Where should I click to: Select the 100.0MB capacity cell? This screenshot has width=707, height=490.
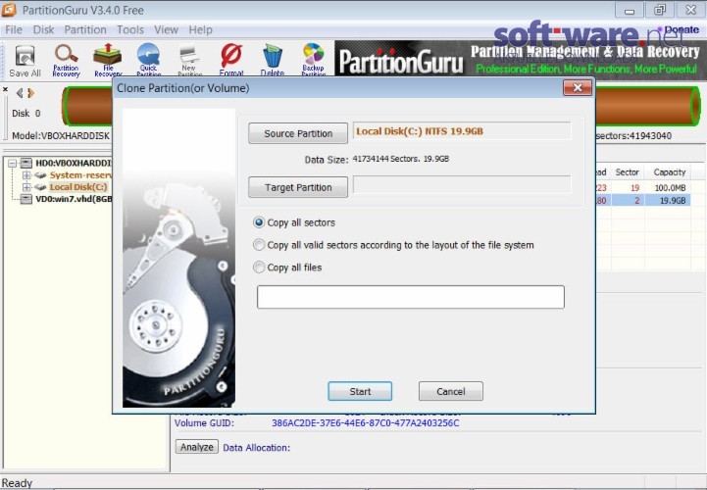point(670,187)
